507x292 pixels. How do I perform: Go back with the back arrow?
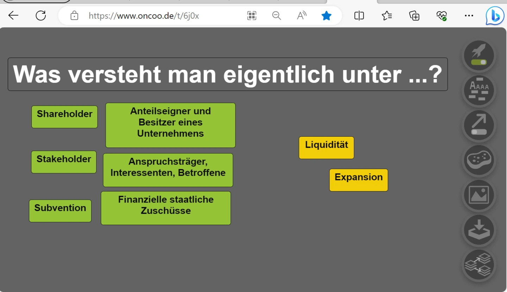coord(13,16)
